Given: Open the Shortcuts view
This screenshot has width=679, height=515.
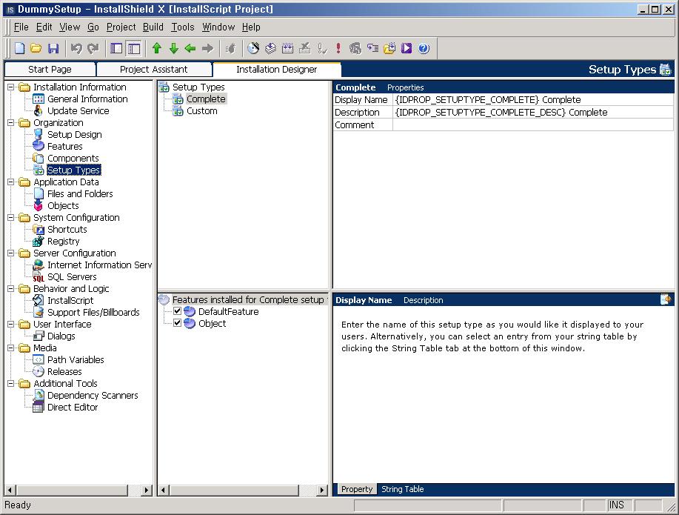Looking at the screenshot, I should (67, 229).
